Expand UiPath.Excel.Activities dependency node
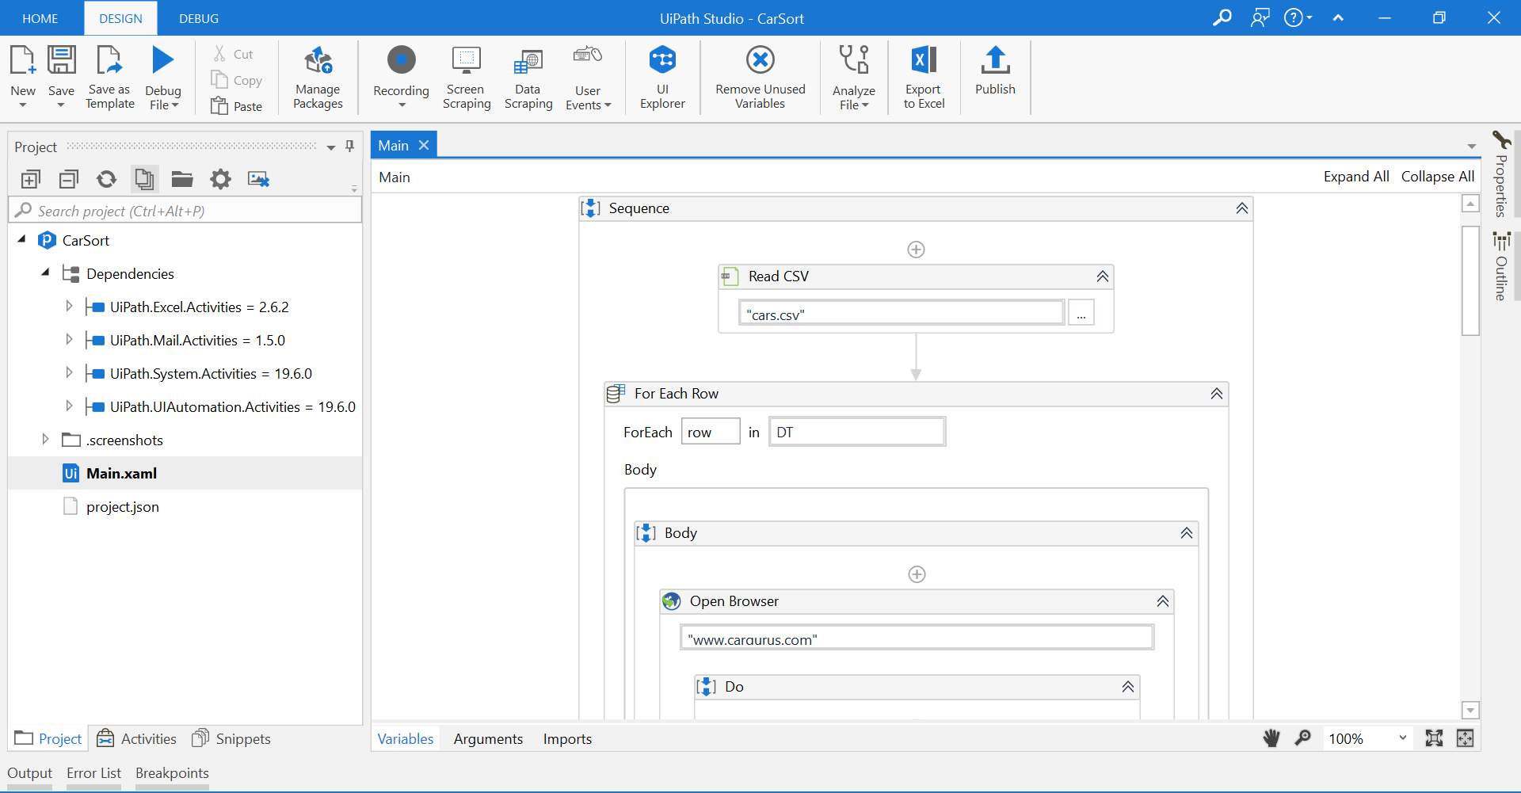1521x793 pixels. click(69, 307)
